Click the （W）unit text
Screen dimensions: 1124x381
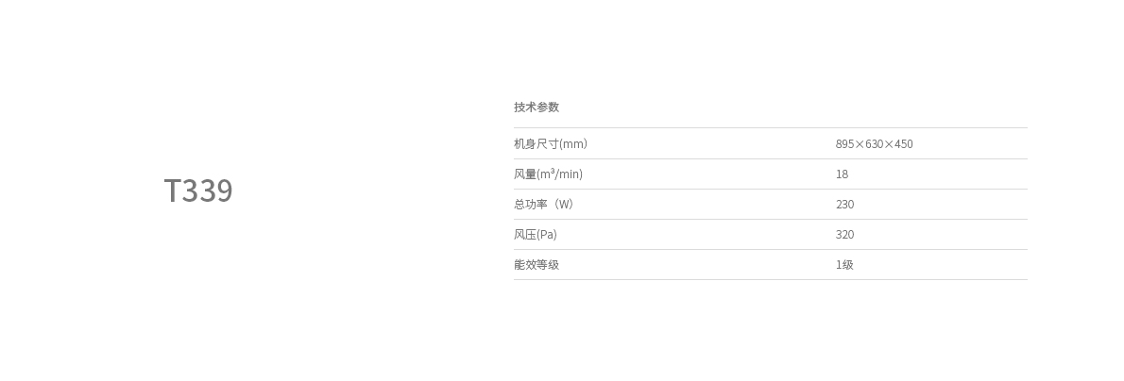[564, 204]
